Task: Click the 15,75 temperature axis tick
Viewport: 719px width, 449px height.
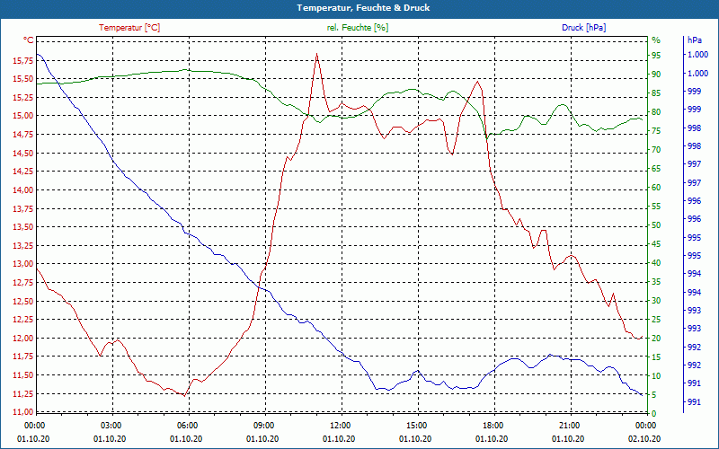Action: tap(23, 60)
